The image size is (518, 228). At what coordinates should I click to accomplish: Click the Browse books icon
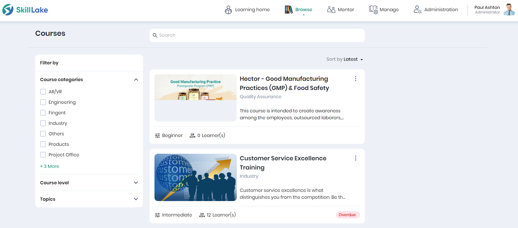pos(289,10)
